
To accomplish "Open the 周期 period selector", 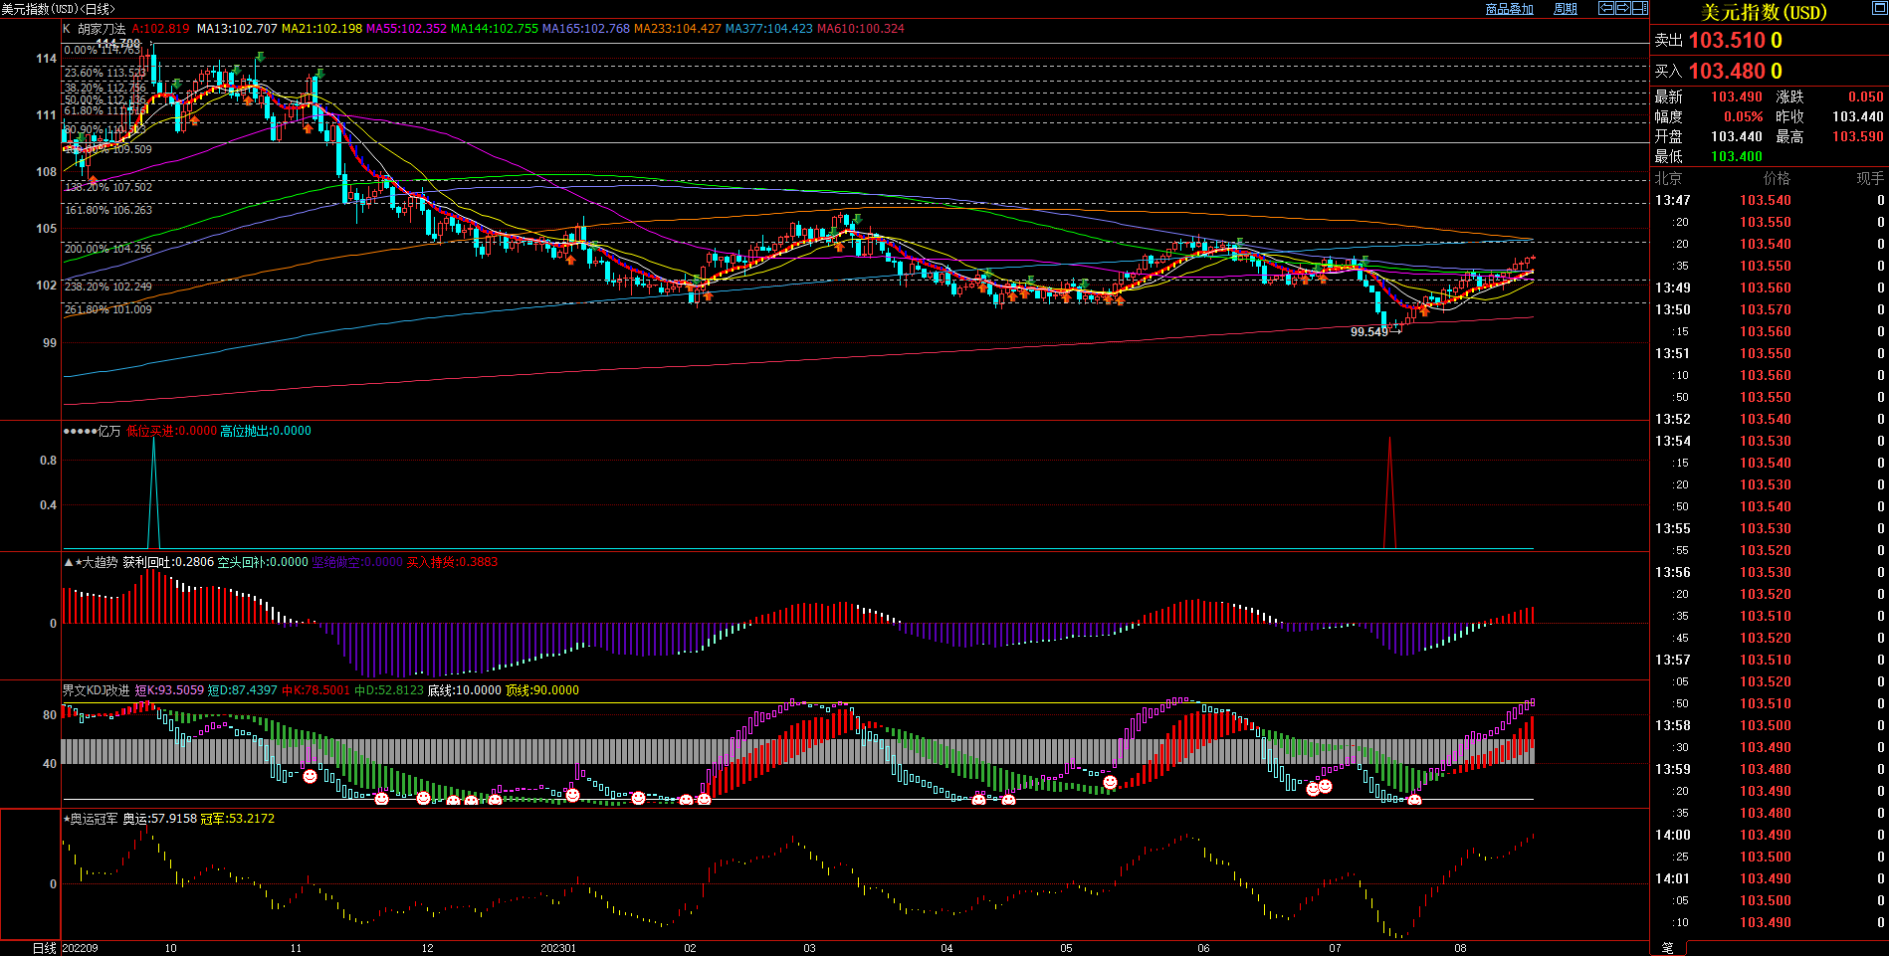I will (x=1566, y=9).
